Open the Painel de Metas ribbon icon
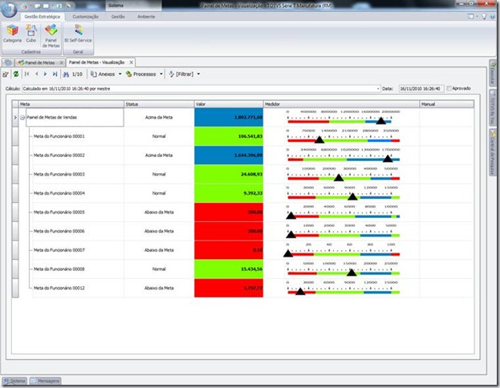Image resolution: width=500 pixels, height=388 pixels. pyautogui.click(x=51, y=36)
